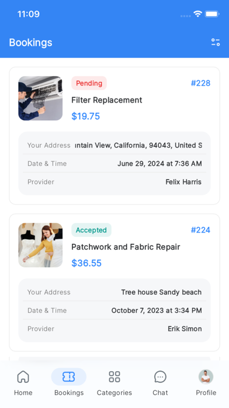Image resolution: width=229 pixels, height=408 pixels.
Task: Tap provider name Erik Simon
Action: (185, 329)
